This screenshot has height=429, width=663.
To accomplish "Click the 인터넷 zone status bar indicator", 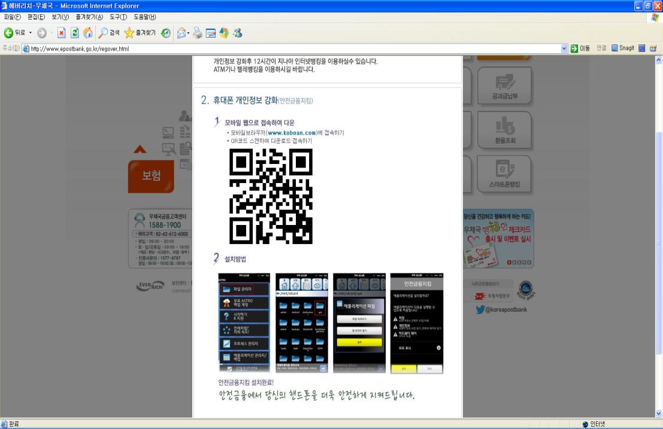I will pos(594,424).
